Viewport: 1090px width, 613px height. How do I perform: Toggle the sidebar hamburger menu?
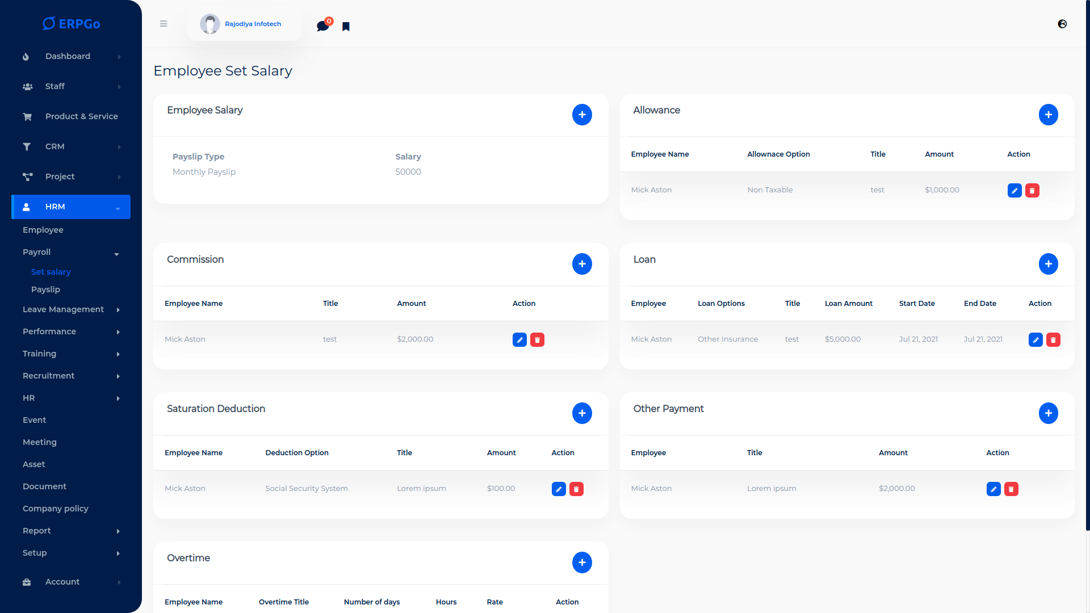click(163, 24)
